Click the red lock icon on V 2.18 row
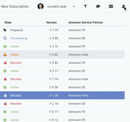Image resolution: width=130 pixels, height=122 pixels. 5,104
